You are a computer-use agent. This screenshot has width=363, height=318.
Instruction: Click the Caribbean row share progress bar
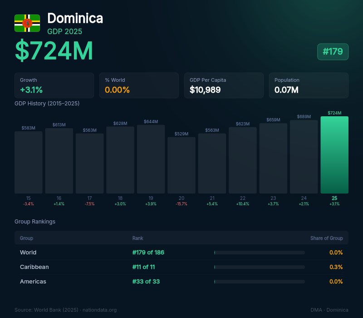pos(259,267)
